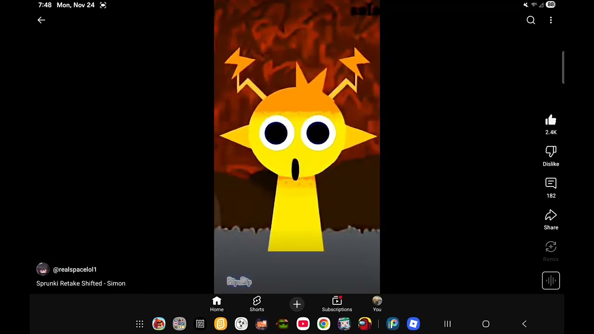The width and height of the screenshot is (594, 334).
Task: Open the dark pixel-art game icon with orange blocks
Action: point(262,324)
